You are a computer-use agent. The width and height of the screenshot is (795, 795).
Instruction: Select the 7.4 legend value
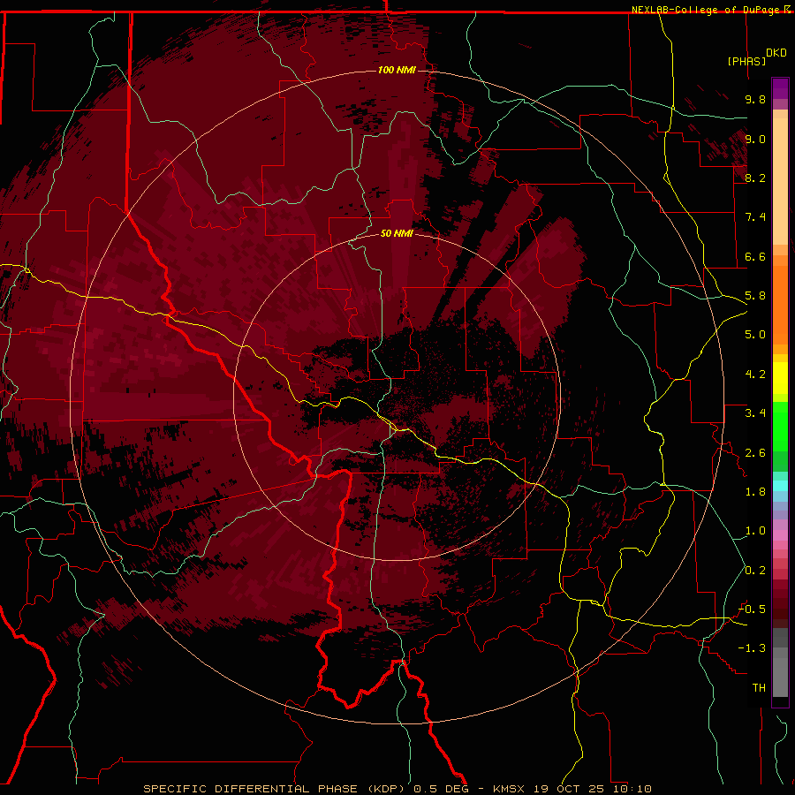(755, 217)
